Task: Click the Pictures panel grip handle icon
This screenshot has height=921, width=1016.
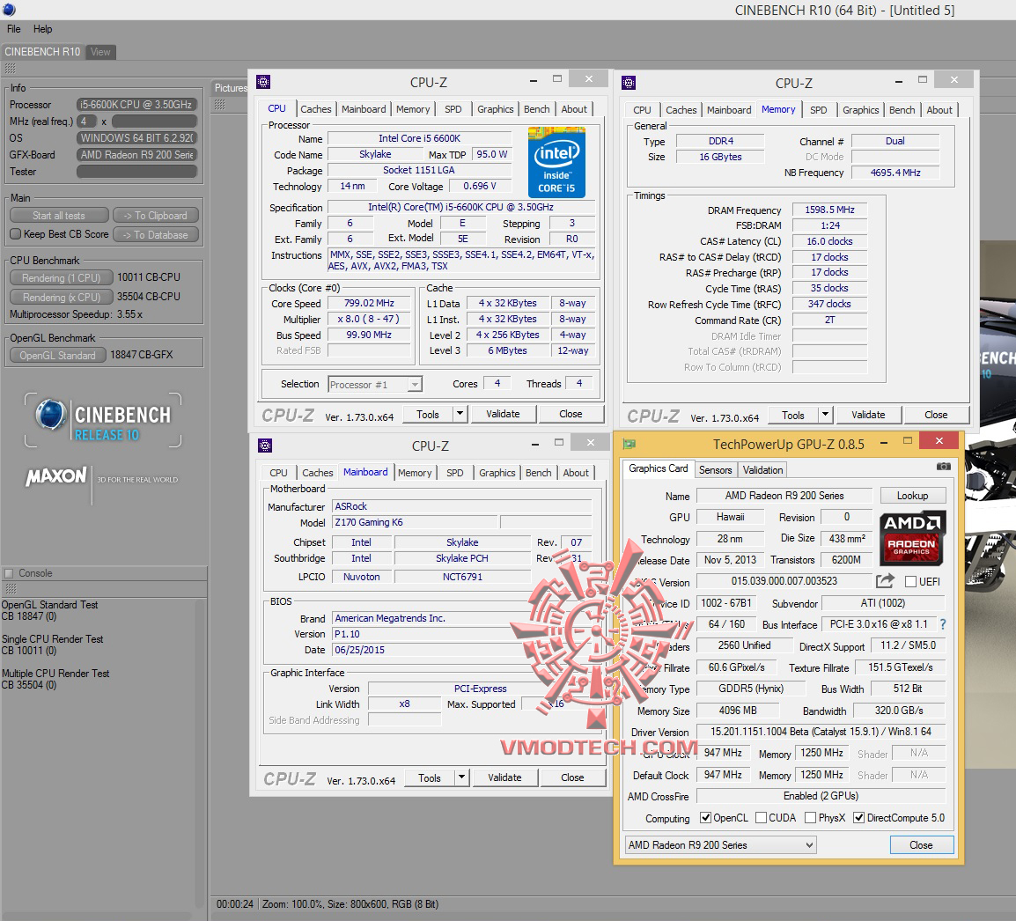Action: 219,105
